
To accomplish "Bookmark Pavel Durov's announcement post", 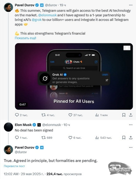I will [x=124, y=115].
